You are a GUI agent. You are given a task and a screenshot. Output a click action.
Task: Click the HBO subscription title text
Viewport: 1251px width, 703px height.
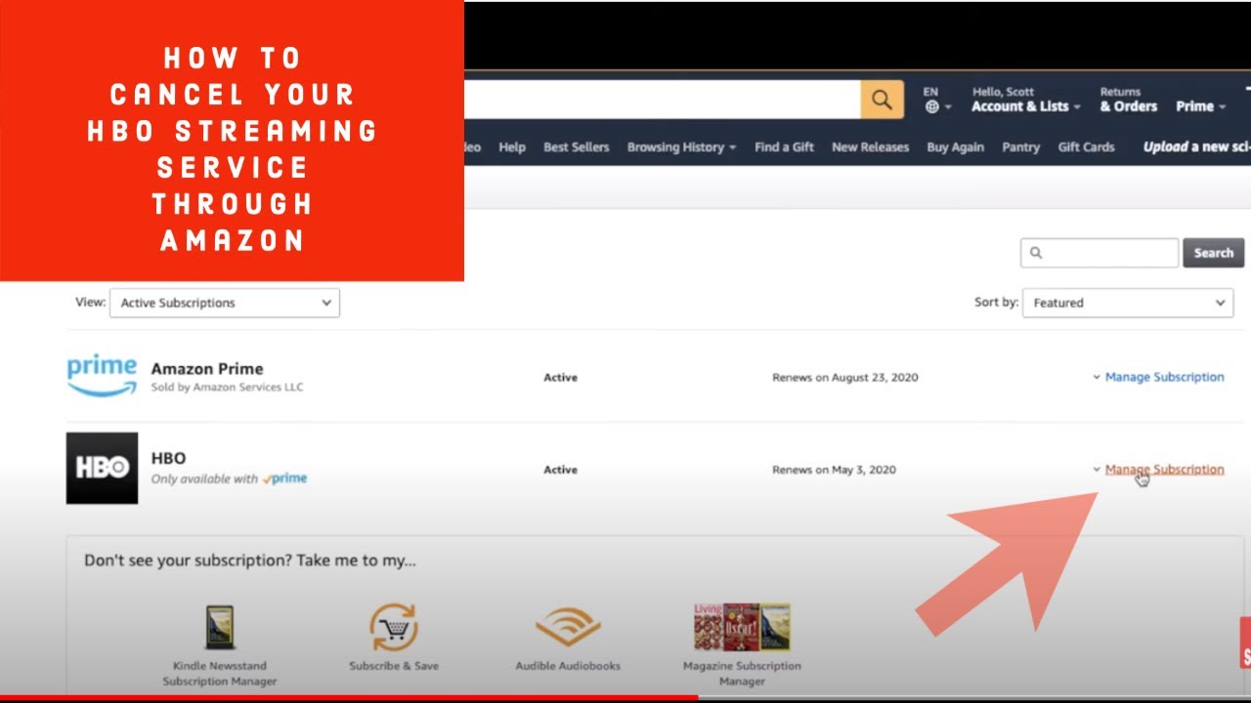(168, 458)
